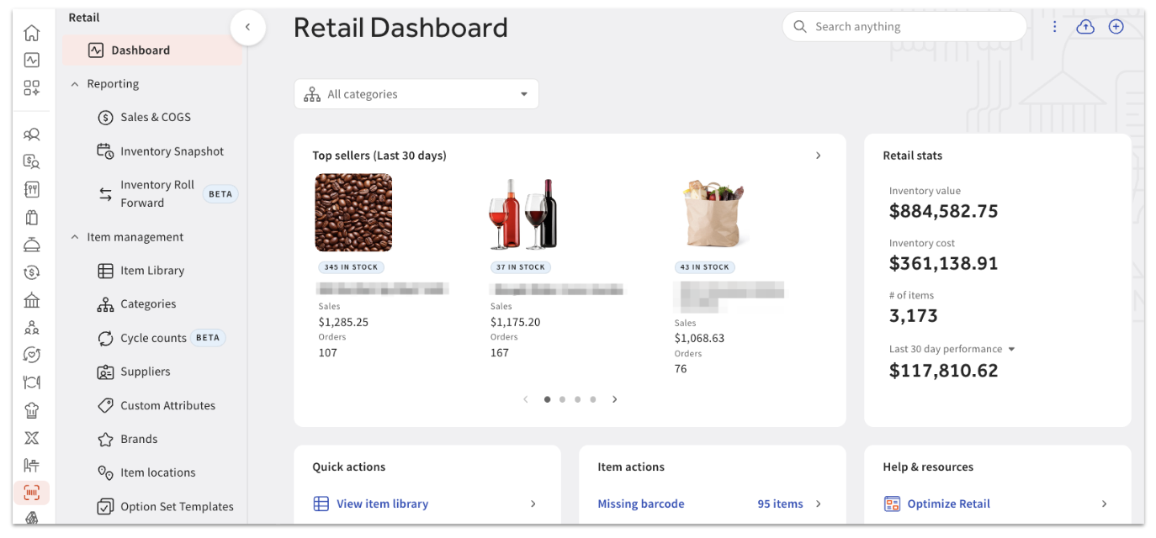Screen dimensions: 1156x538
Task: Open the Missing barcode item action
Action: [641, 503]
